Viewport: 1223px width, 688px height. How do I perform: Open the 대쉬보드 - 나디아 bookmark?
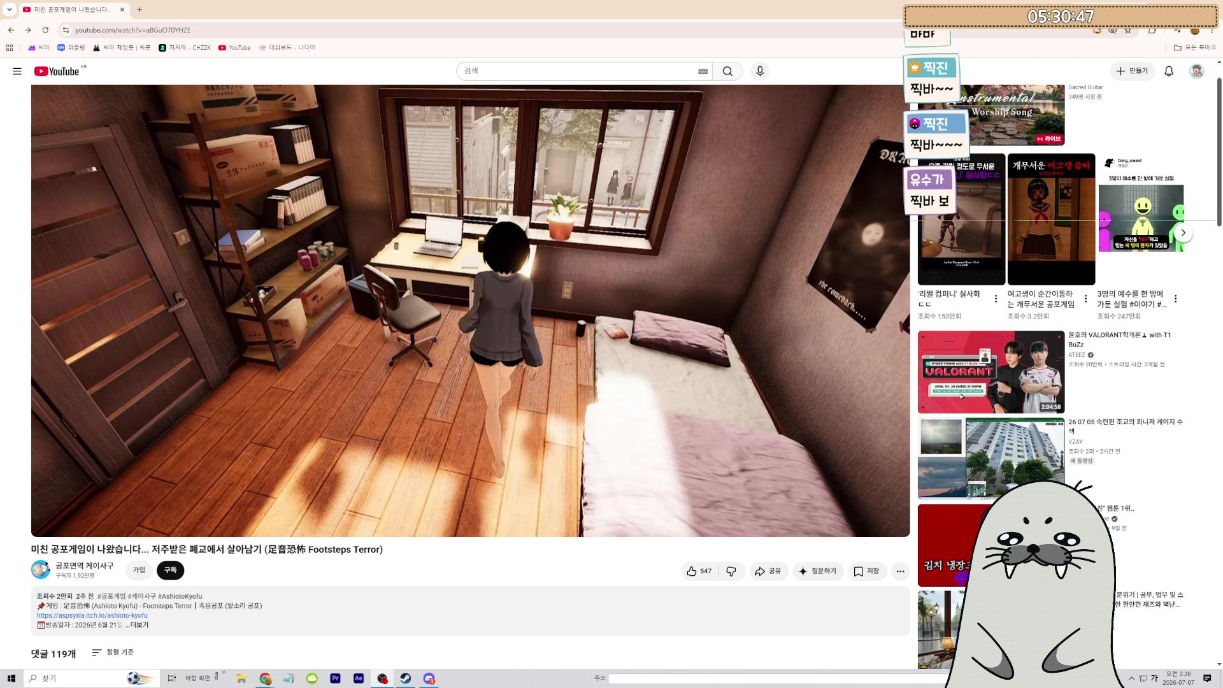coord(287,48)
